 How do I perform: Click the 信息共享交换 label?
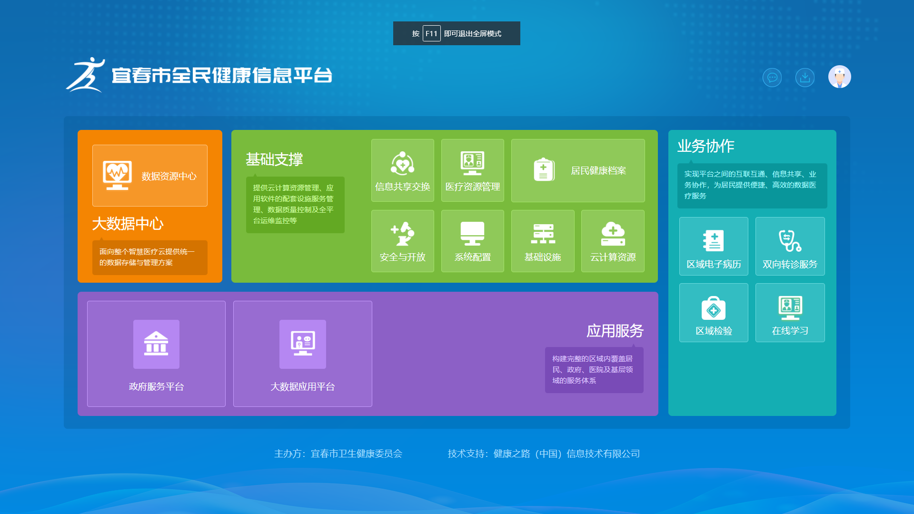point(403,187)
